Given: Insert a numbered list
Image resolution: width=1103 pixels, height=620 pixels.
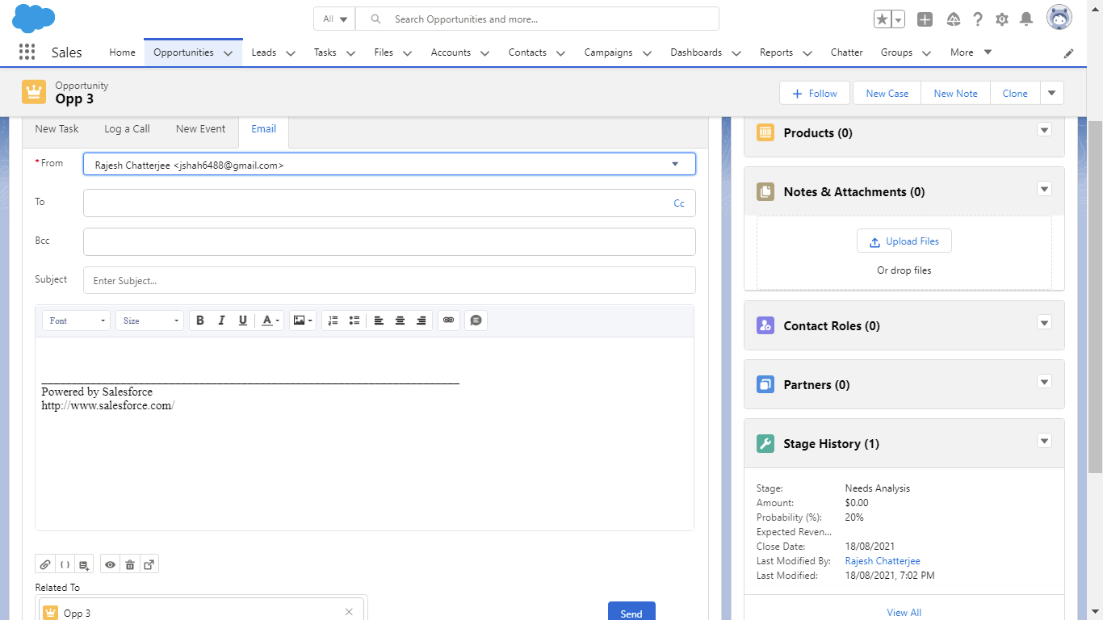Looking at the screenshot, I should [333, 320].
